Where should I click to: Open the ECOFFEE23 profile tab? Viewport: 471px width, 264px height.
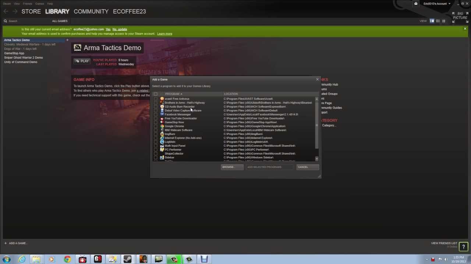point(130,11)
